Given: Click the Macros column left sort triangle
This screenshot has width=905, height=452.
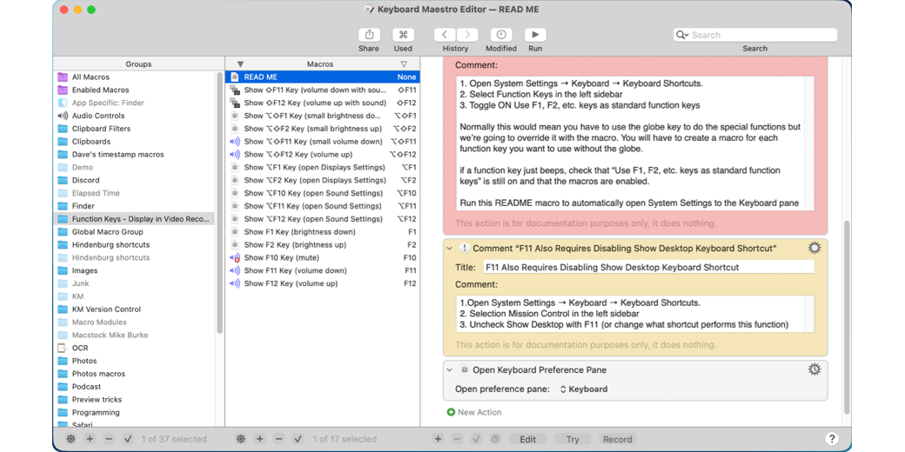Looking at the screenshot, I should [241, 64].
